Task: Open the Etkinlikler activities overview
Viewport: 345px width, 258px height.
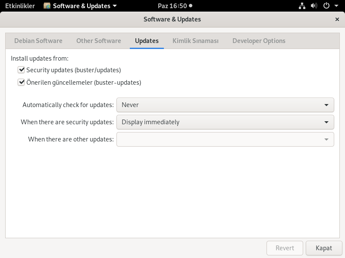Action: (x=20, y=6)
